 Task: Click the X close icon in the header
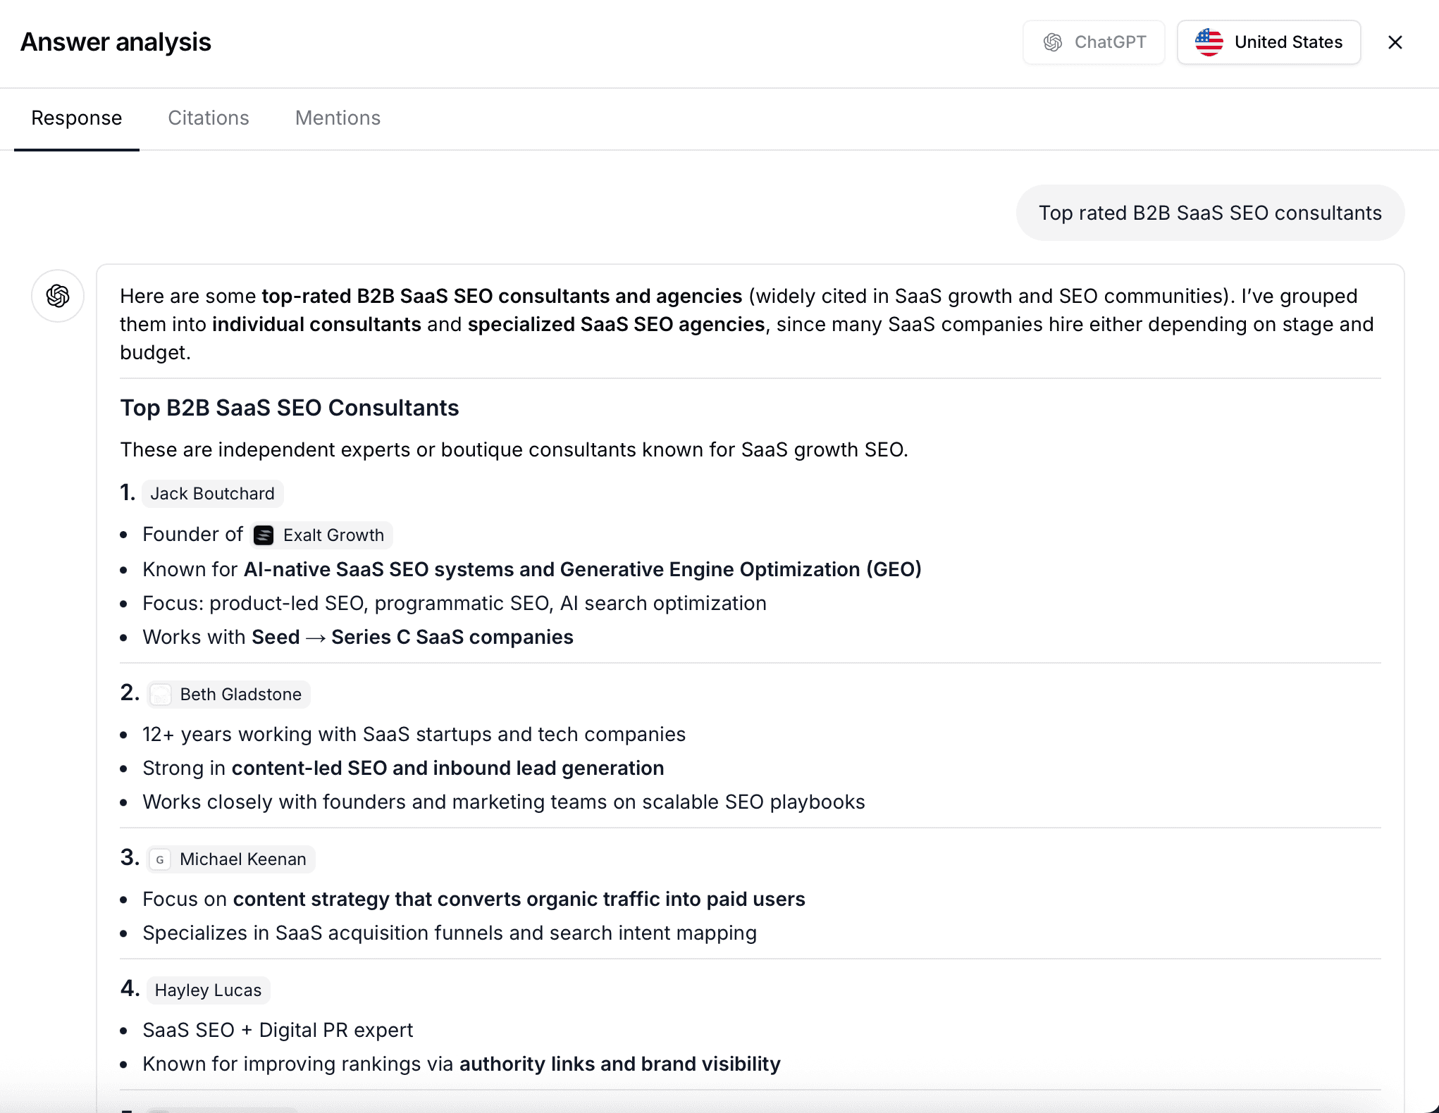1395,42
